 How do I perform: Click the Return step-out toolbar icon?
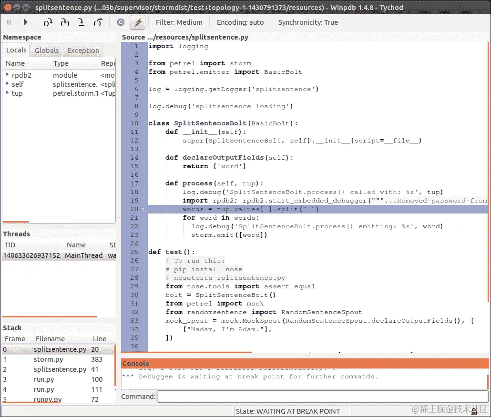pos(98,22)
